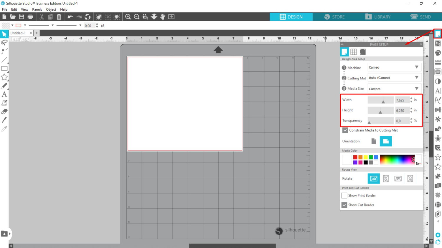This screenshot has height=248, width=442.
Task: Open the Object menu
Action: 51,9
